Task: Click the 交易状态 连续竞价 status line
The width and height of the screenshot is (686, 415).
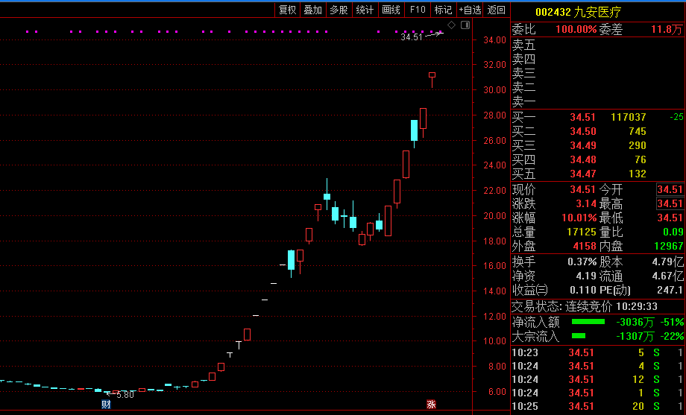Action: 585,306
